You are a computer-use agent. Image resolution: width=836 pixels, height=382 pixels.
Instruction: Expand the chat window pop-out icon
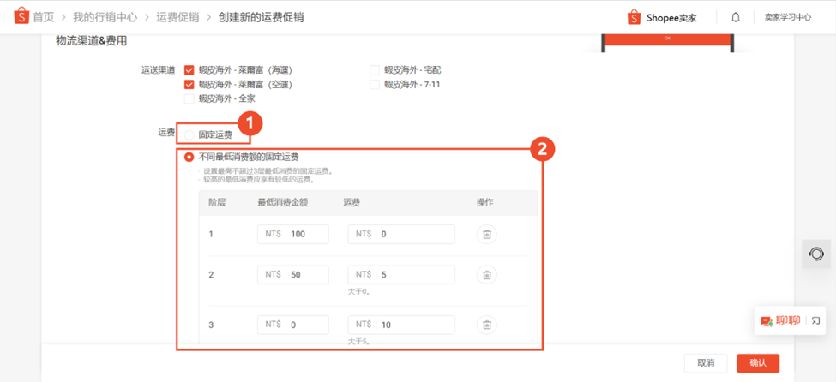[815, 320]
